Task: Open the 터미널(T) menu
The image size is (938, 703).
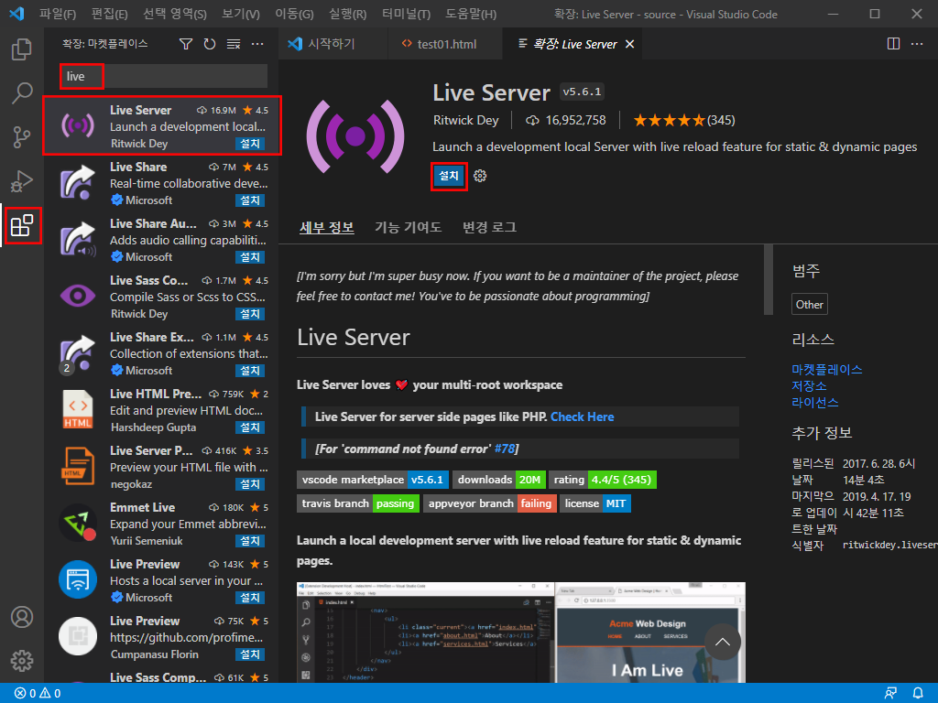Action: click(406, 14)
